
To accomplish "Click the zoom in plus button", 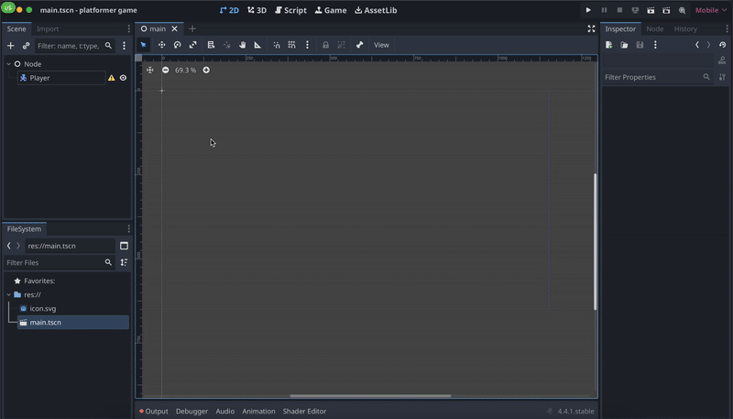I will 206,70.
